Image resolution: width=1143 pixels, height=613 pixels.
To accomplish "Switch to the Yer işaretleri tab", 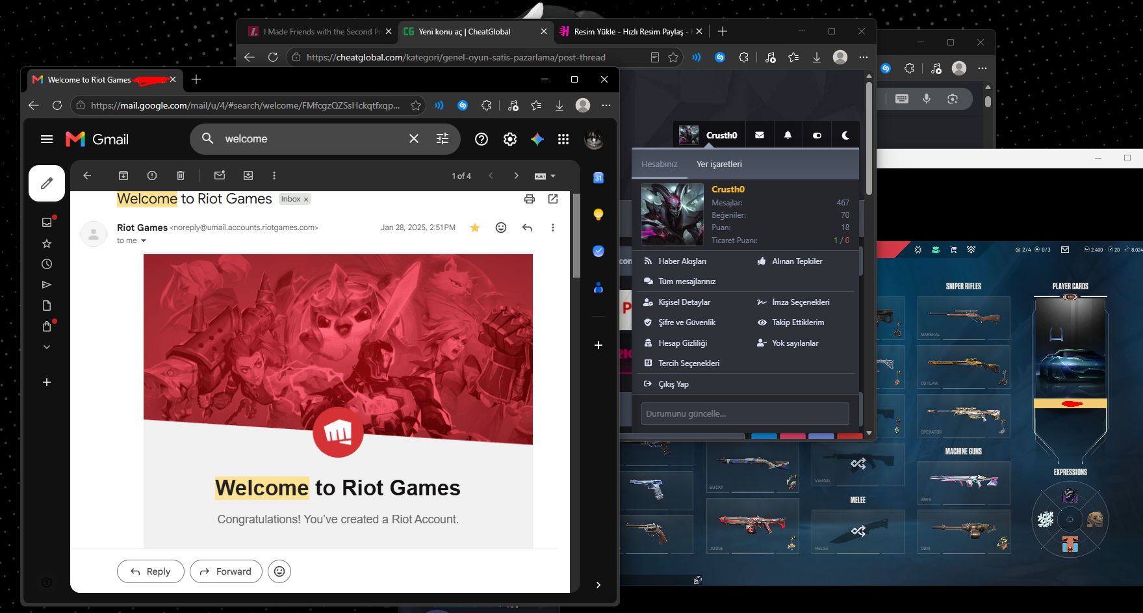I will (x=719, y=164).
